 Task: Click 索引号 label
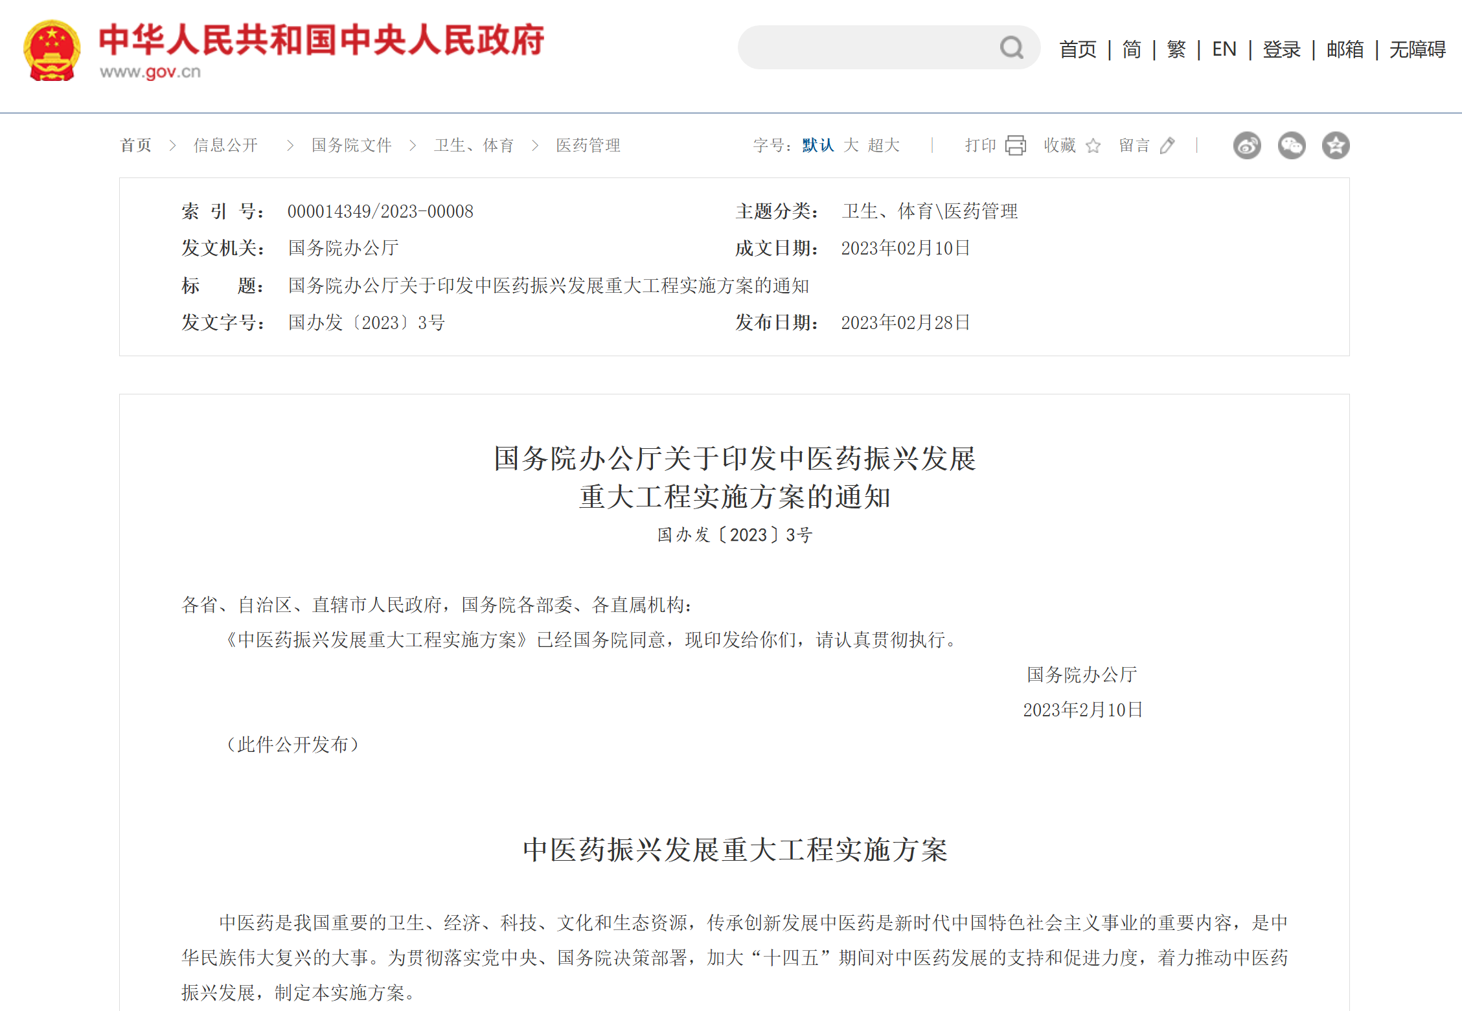[x=223, y=211]
